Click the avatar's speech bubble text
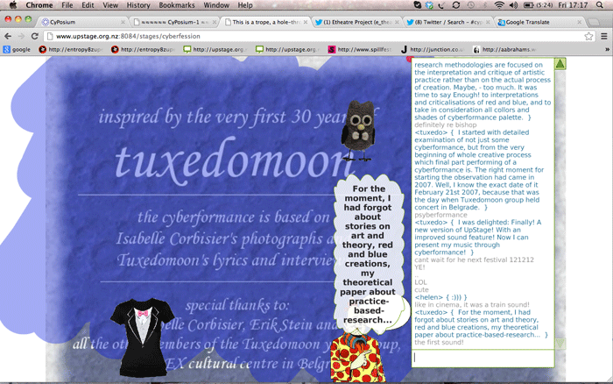 368,254
